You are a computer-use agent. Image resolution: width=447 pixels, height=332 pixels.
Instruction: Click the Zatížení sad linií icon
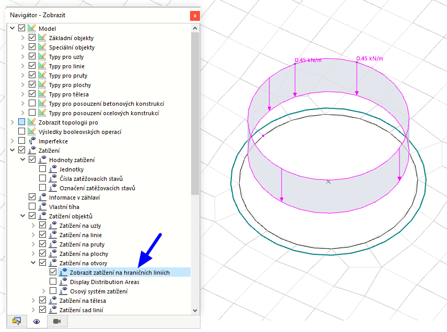(53, 310)
